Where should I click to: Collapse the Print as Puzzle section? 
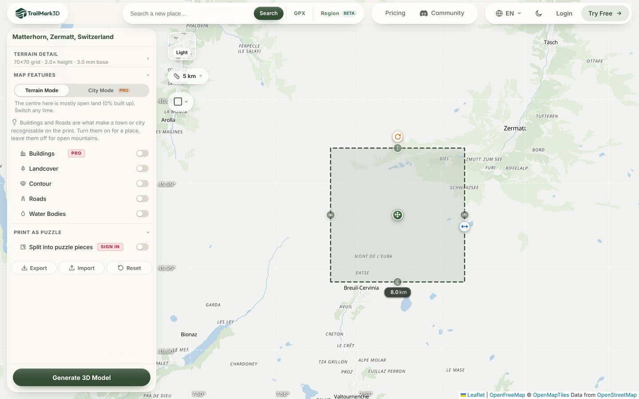82,232
